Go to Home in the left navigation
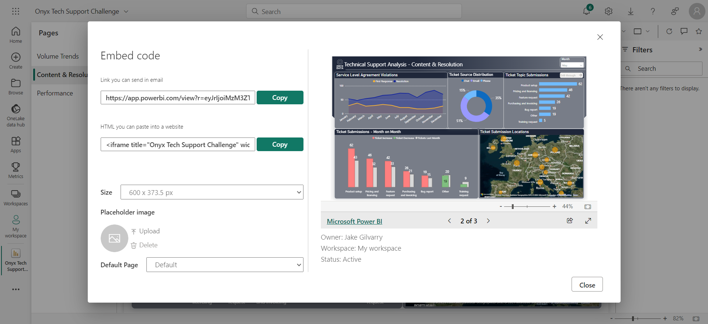The height and width of the screenshot is (324, 708). tap(15, 35)
